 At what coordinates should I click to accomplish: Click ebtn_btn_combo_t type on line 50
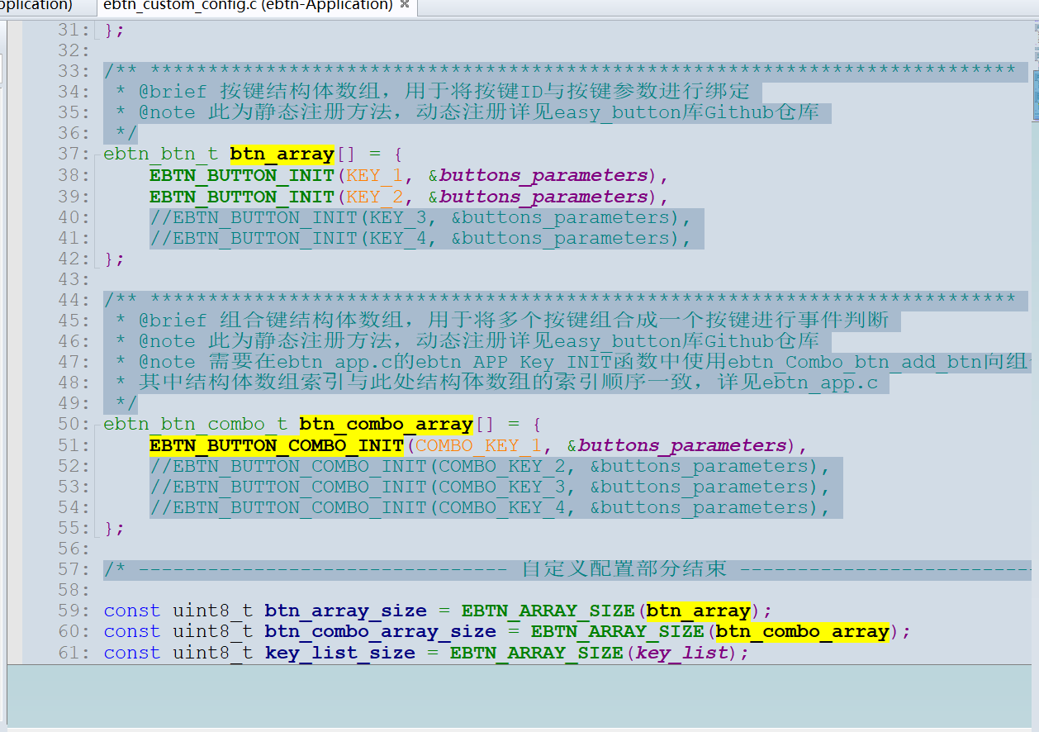click(x=196, y=425)
